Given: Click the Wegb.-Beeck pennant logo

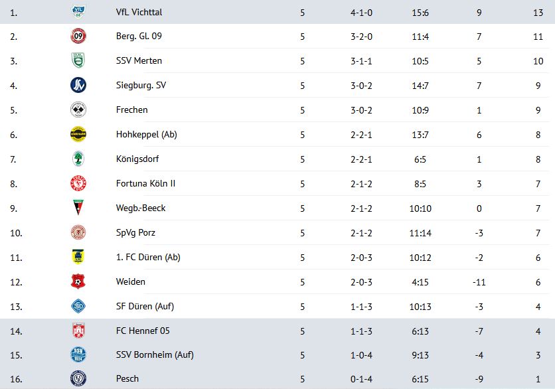Looking at the screenshot, I should pos(78,208).
